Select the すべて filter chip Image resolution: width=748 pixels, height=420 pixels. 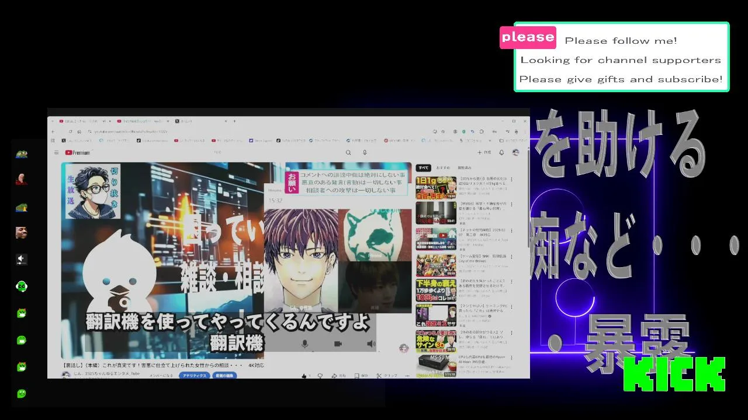tap(423, 168)
